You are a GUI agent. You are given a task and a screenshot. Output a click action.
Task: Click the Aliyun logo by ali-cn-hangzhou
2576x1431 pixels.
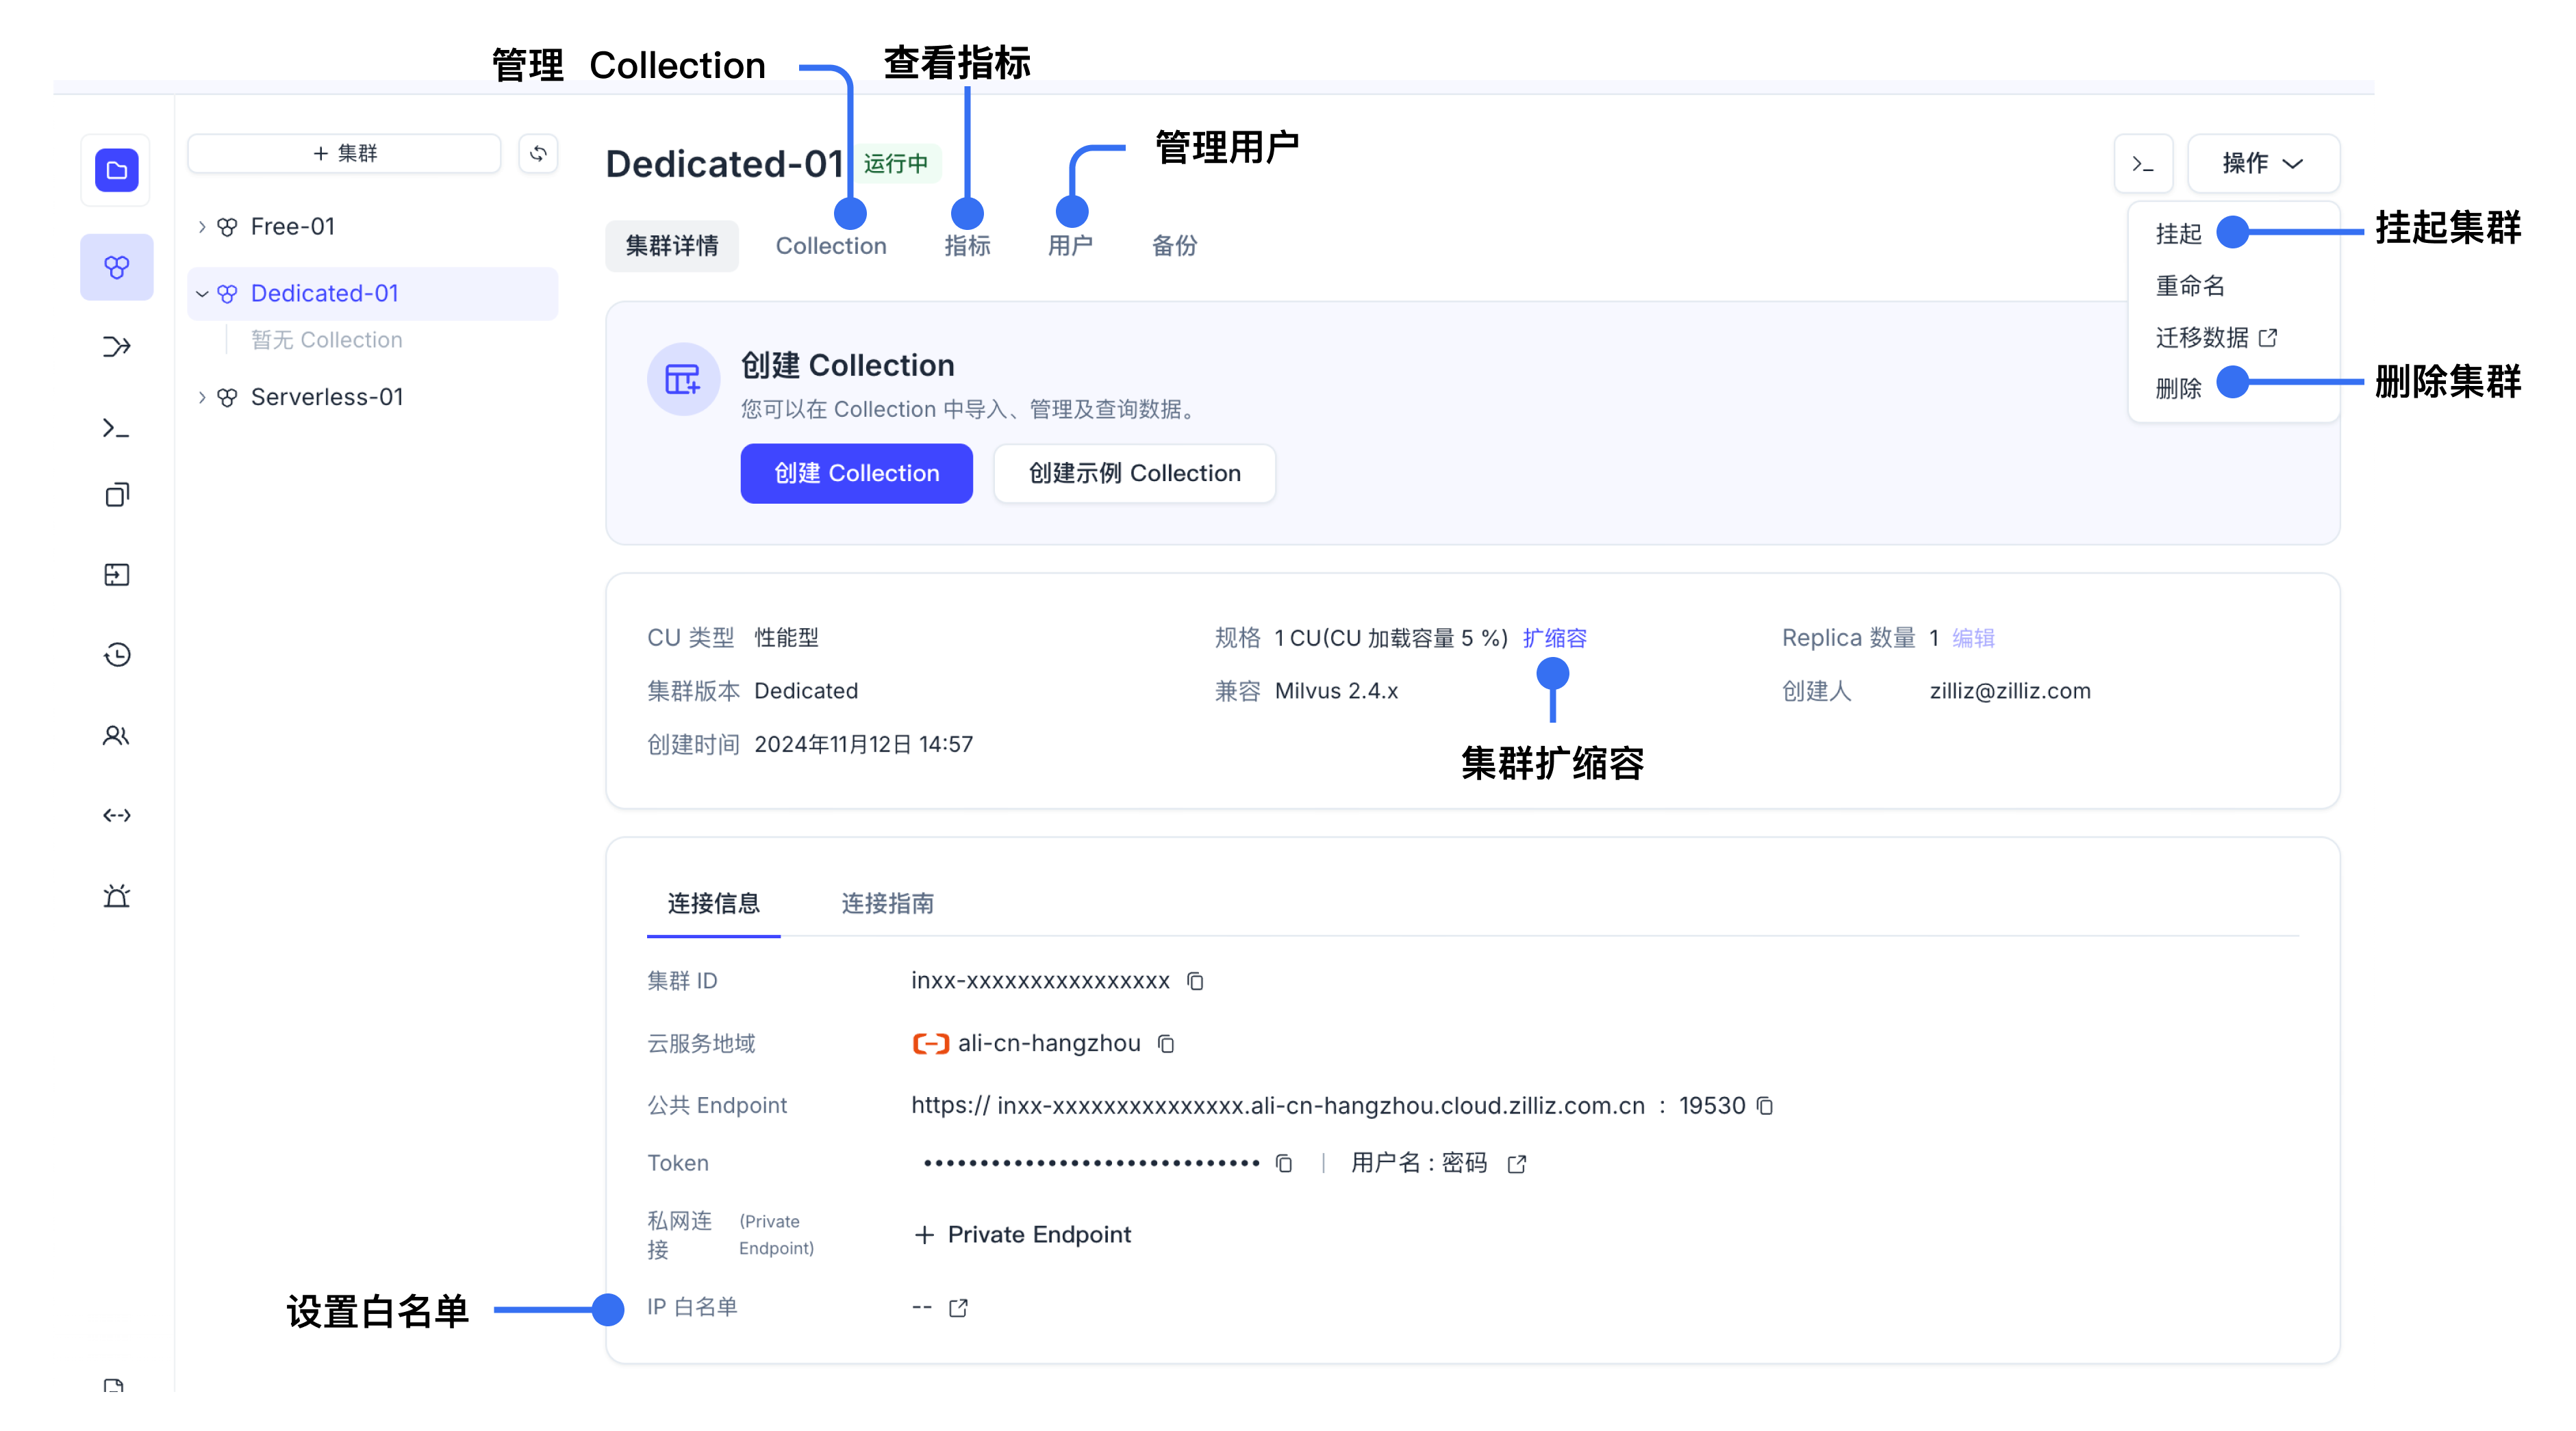(x=930, y=1044)
